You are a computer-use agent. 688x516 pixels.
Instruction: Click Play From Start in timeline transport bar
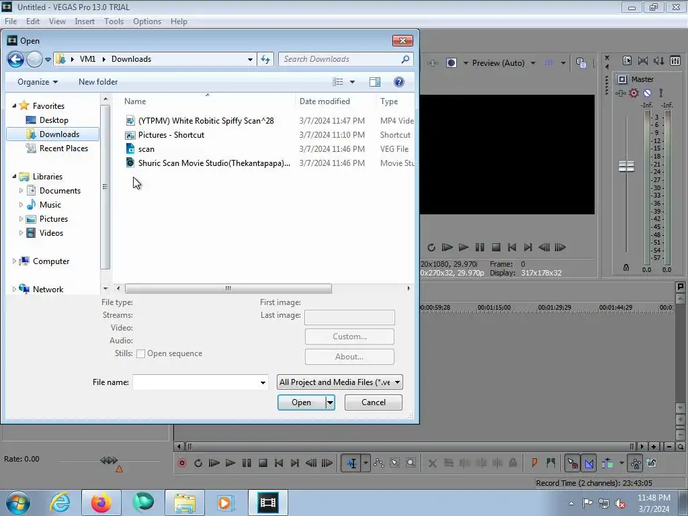click(x=214, y=463)
